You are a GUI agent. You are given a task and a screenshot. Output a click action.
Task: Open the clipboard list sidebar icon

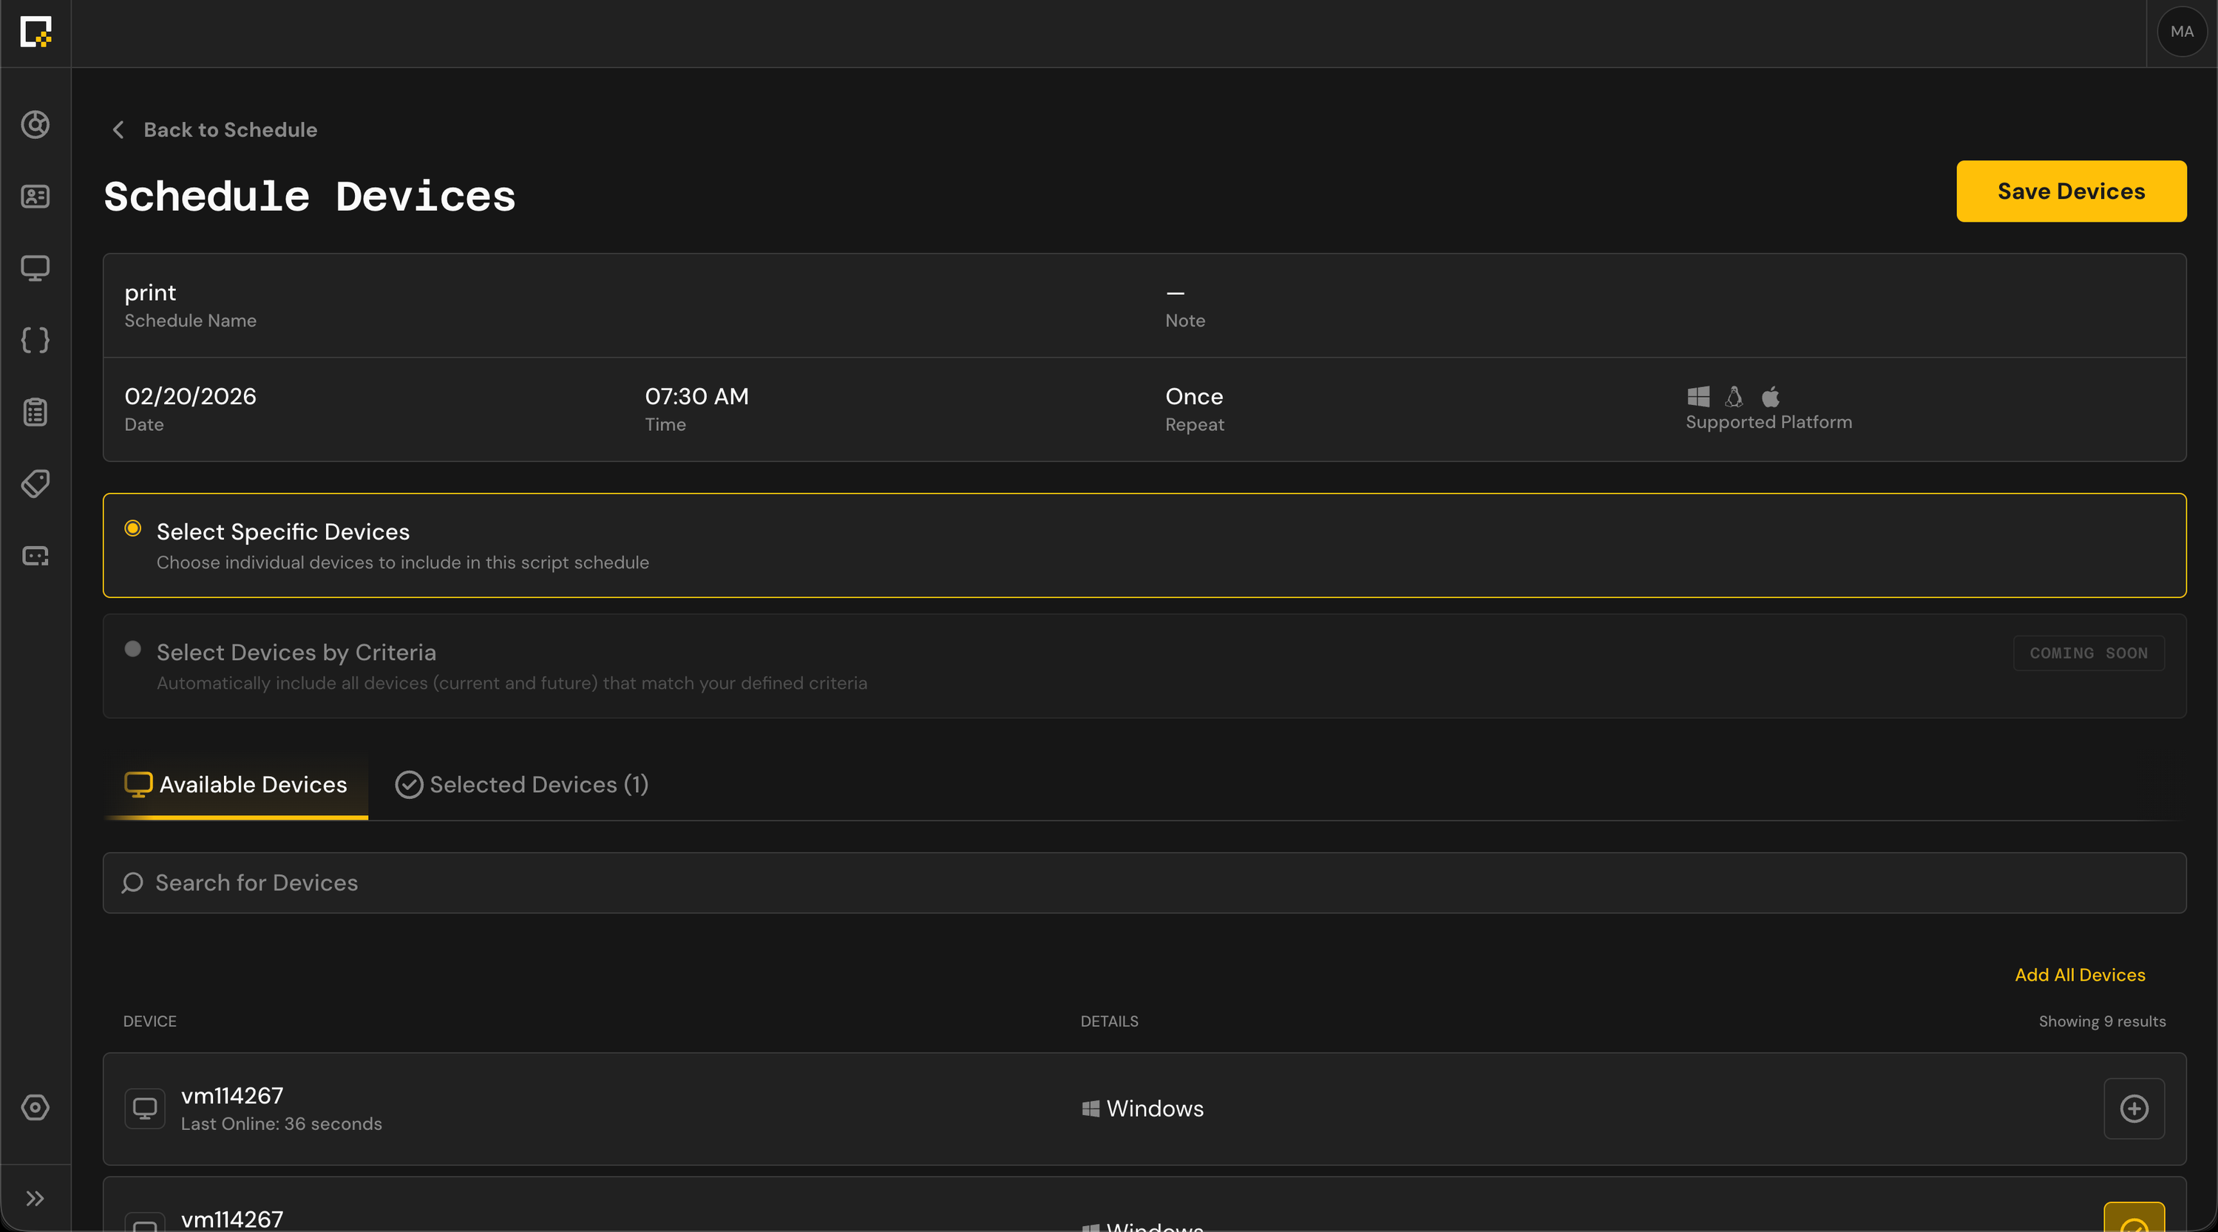[35, 412]
